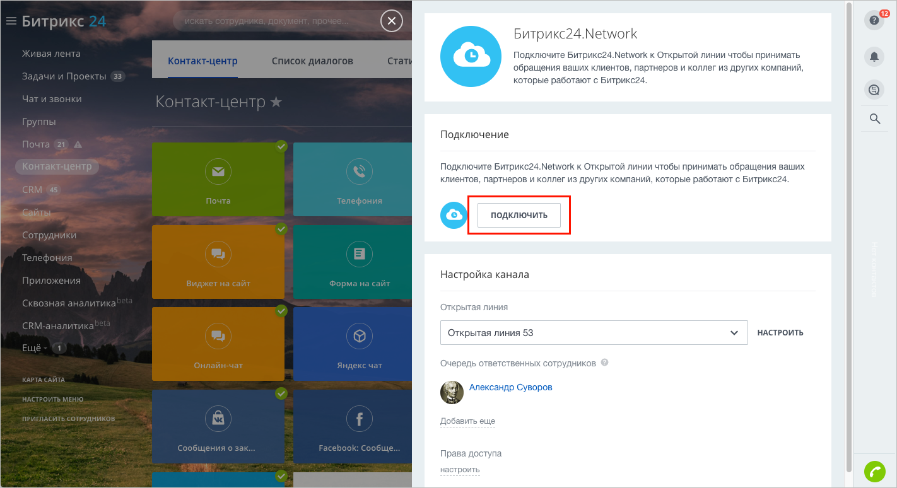Click the search magnifier icon in right sidebar
Image resolution: width=897 pixels, height=488 pixels.
point(874,119)
